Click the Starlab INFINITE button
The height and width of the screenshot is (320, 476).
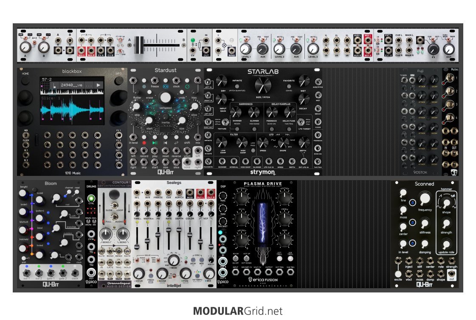pos(237,86)
